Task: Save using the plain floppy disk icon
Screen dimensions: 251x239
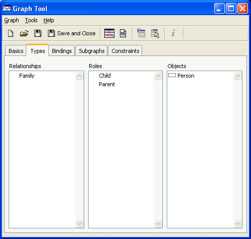Action: pos(38,33)
